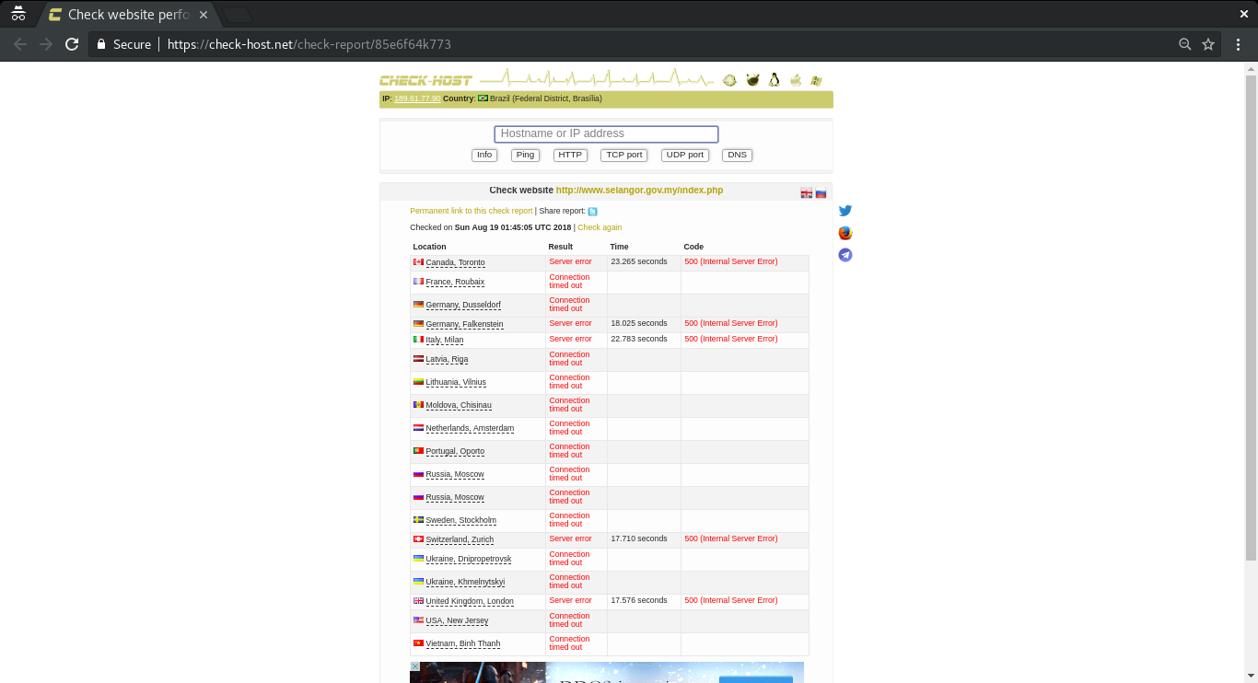
Task: Click the DNS check button
Action: pyautogui.click(x=737, y=155)
